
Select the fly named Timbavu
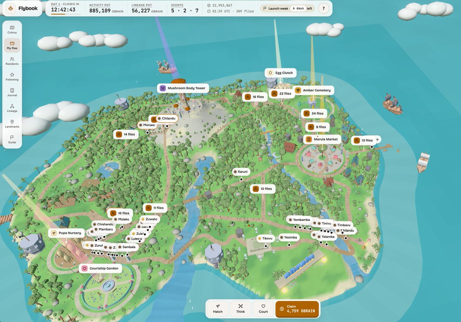point(342,225)
